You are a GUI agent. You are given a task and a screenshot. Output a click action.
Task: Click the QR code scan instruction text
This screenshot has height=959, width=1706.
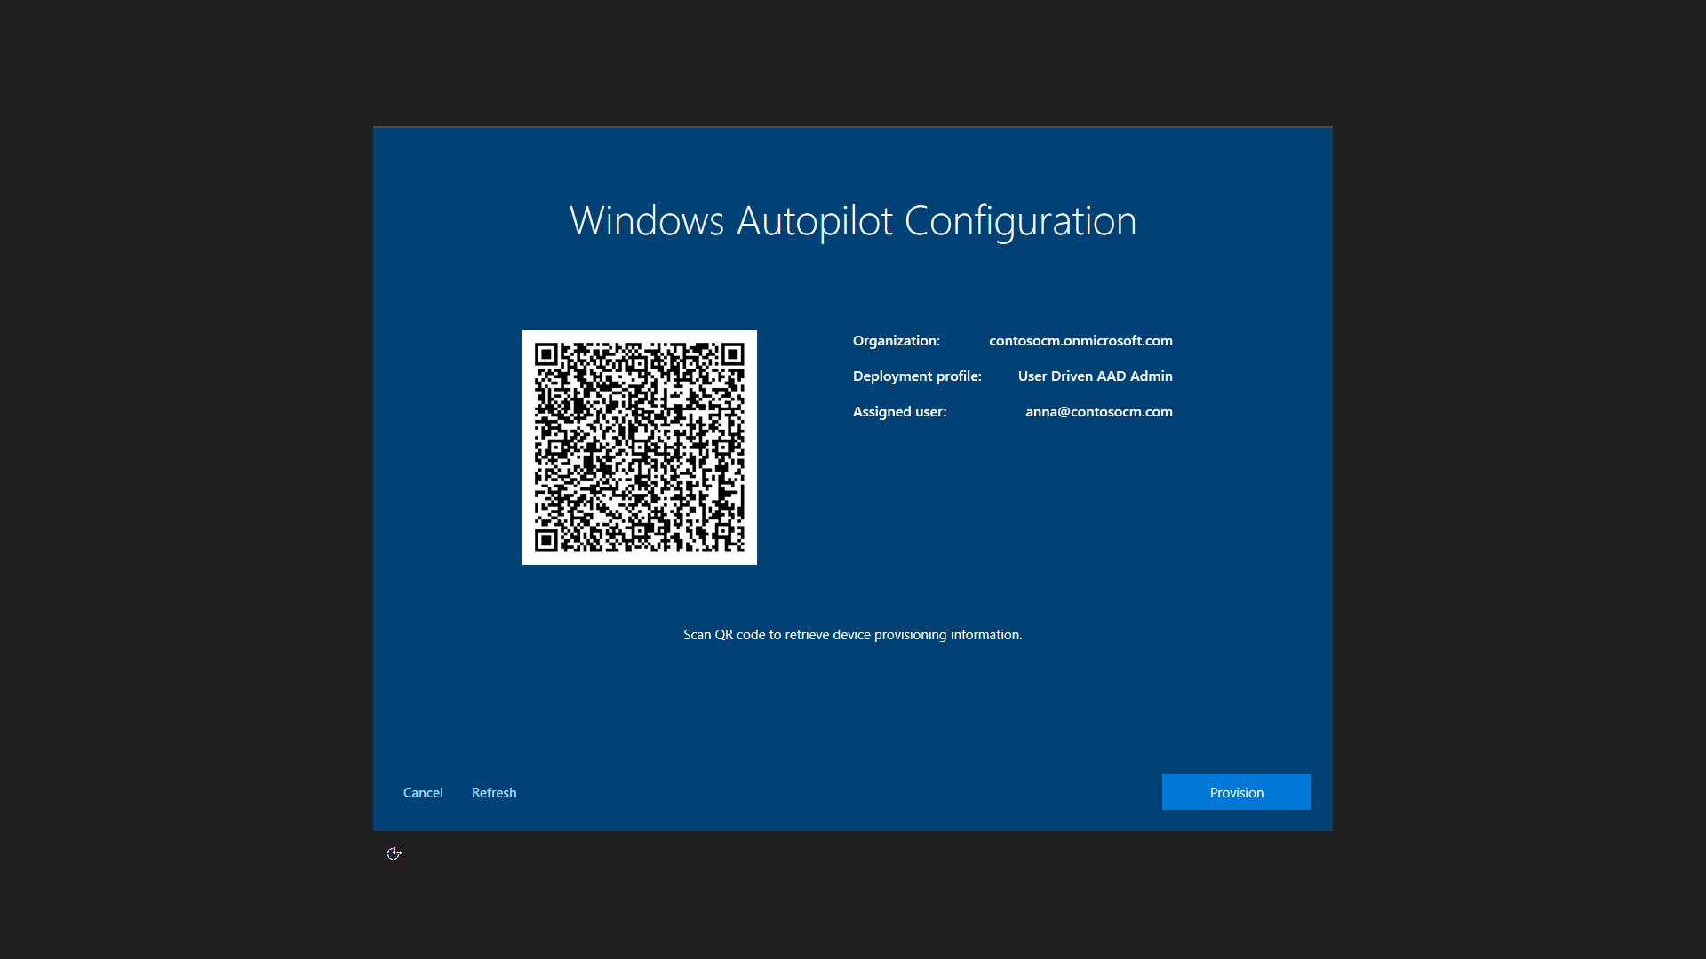pyautogui.click(x=852, y=633)
